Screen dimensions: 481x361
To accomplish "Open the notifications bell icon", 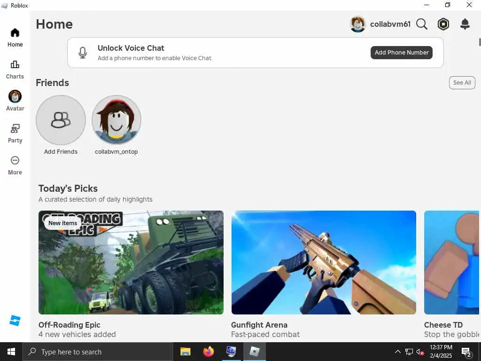I will (465, 24).
